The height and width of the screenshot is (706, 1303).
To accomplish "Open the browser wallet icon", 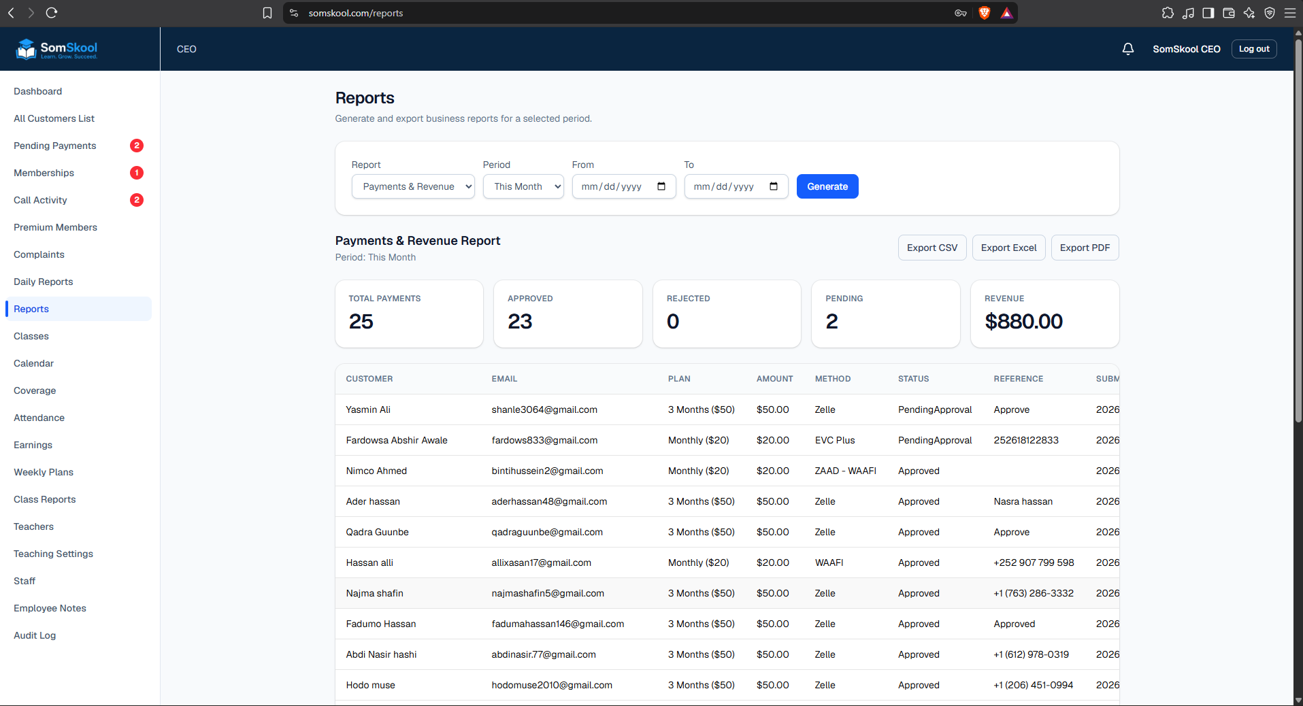I will [1229, 13].
